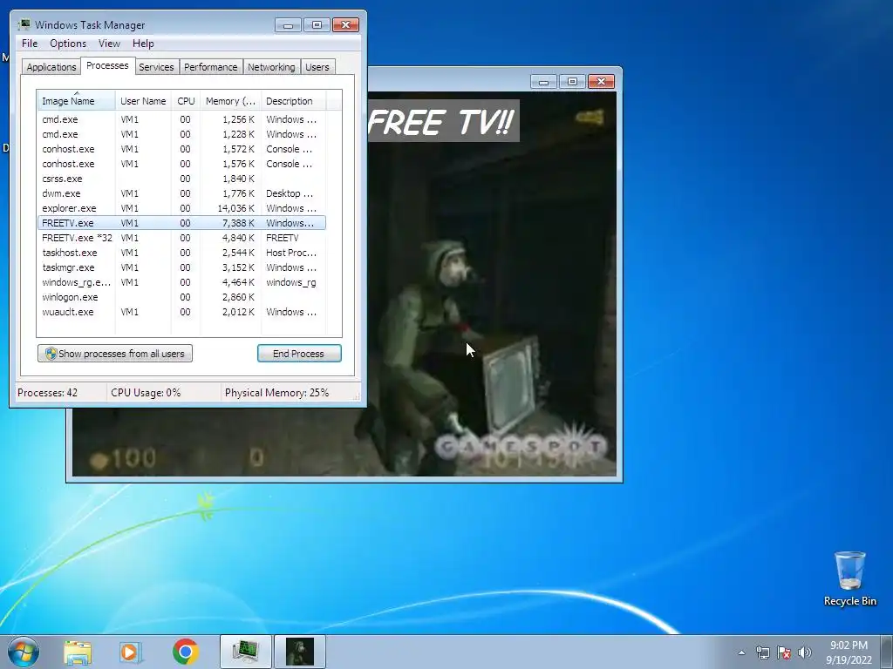This screenshot has height=669, width=893.
Task: Switch to the Performance tab
Action: [210, 66]
